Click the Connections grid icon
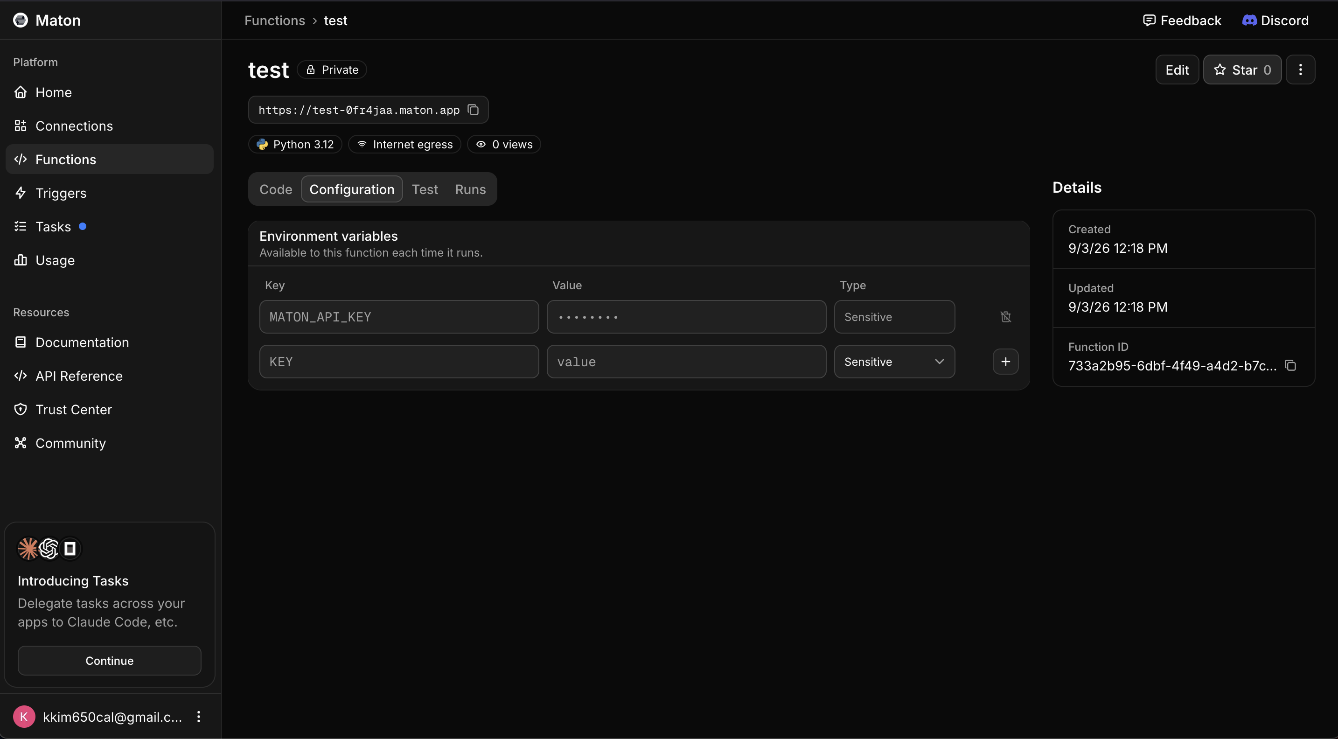Viewport: 1338px width, 739px height. pos(20,125)
